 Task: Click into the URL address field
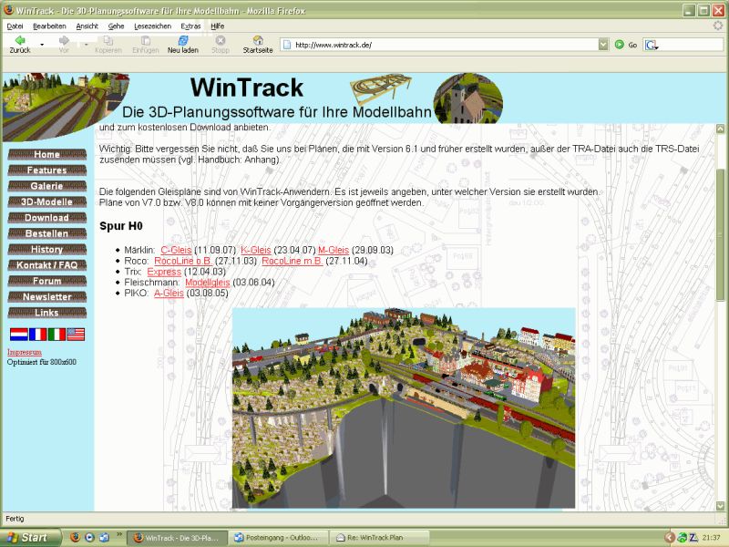click(x=446, y=45)
